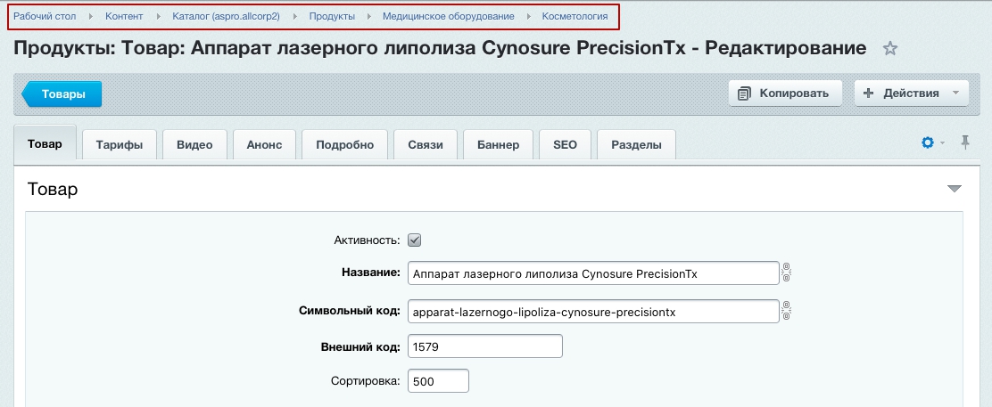Select the Связи tab
Screen dimensions: 992x407
tap(426, 145)
